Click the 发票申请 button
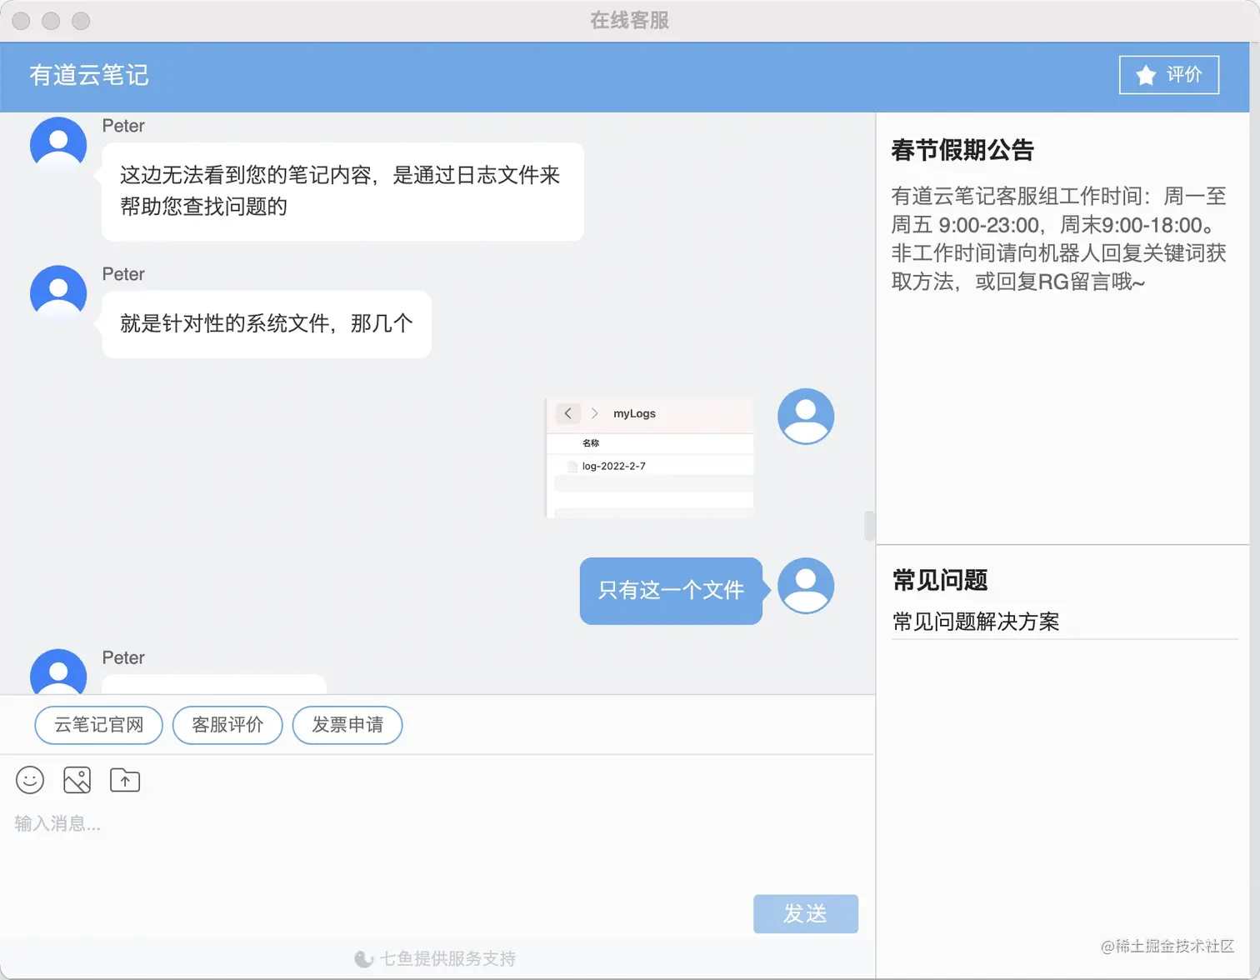Viewport: 1260px width, 980px height. (x=347, y=725)
